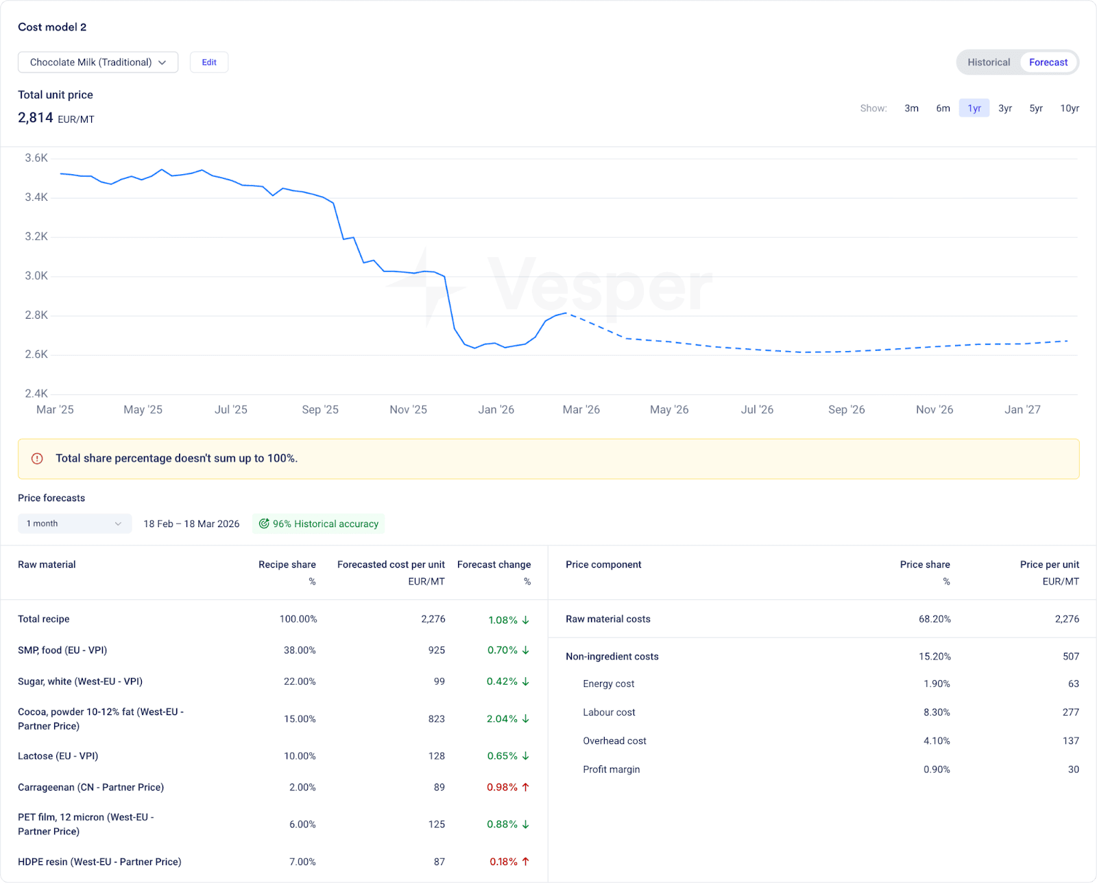
Task: Click the Edit button
Action: [x=209, y=62]
